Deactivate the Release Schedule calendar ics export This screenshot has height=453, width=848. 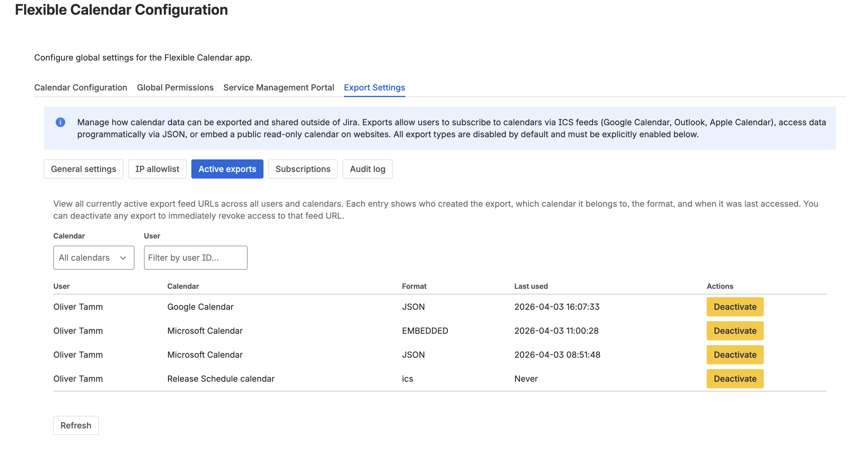pyautogui.click(x=735, y=378)
